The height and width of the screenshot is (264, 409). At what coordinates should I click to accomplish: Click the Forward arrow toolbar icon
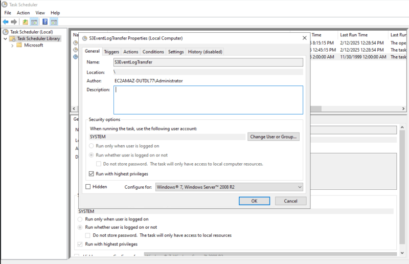coord(14,22)
